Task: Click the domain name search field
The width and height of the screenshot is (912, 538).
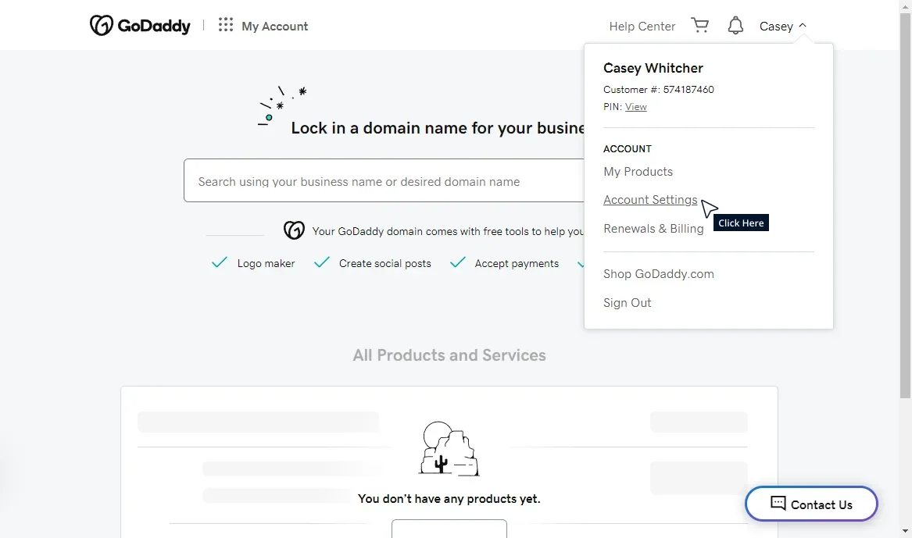Action: tap(383, 180)
